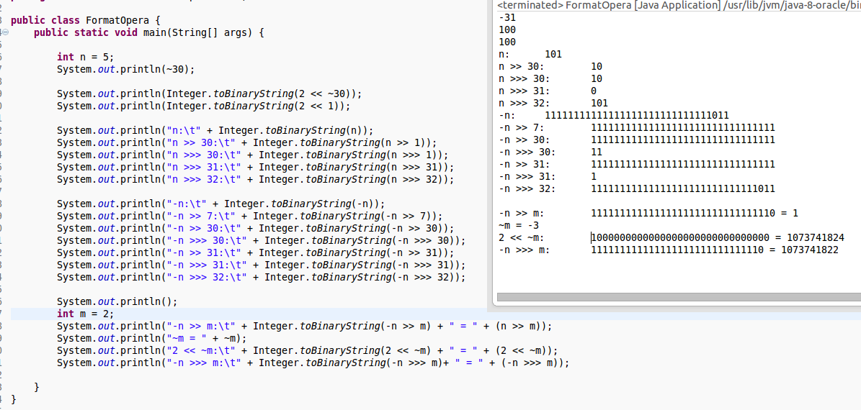Click the '-31' console output line
Viewport: 861px width, 410px height.
(x=507, y=17)
